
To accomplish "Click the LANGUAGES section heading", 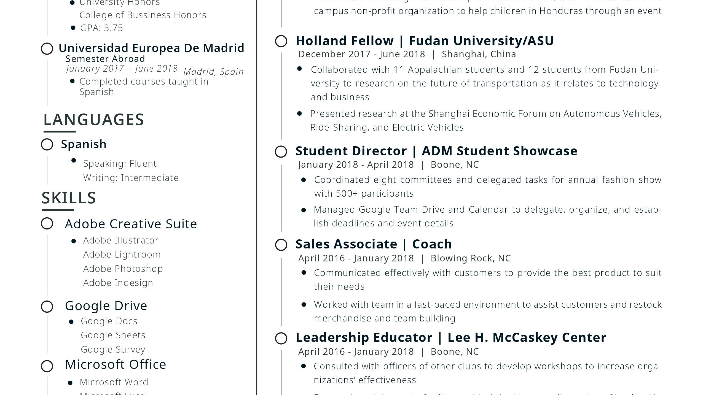I will [x=94, y=120].
